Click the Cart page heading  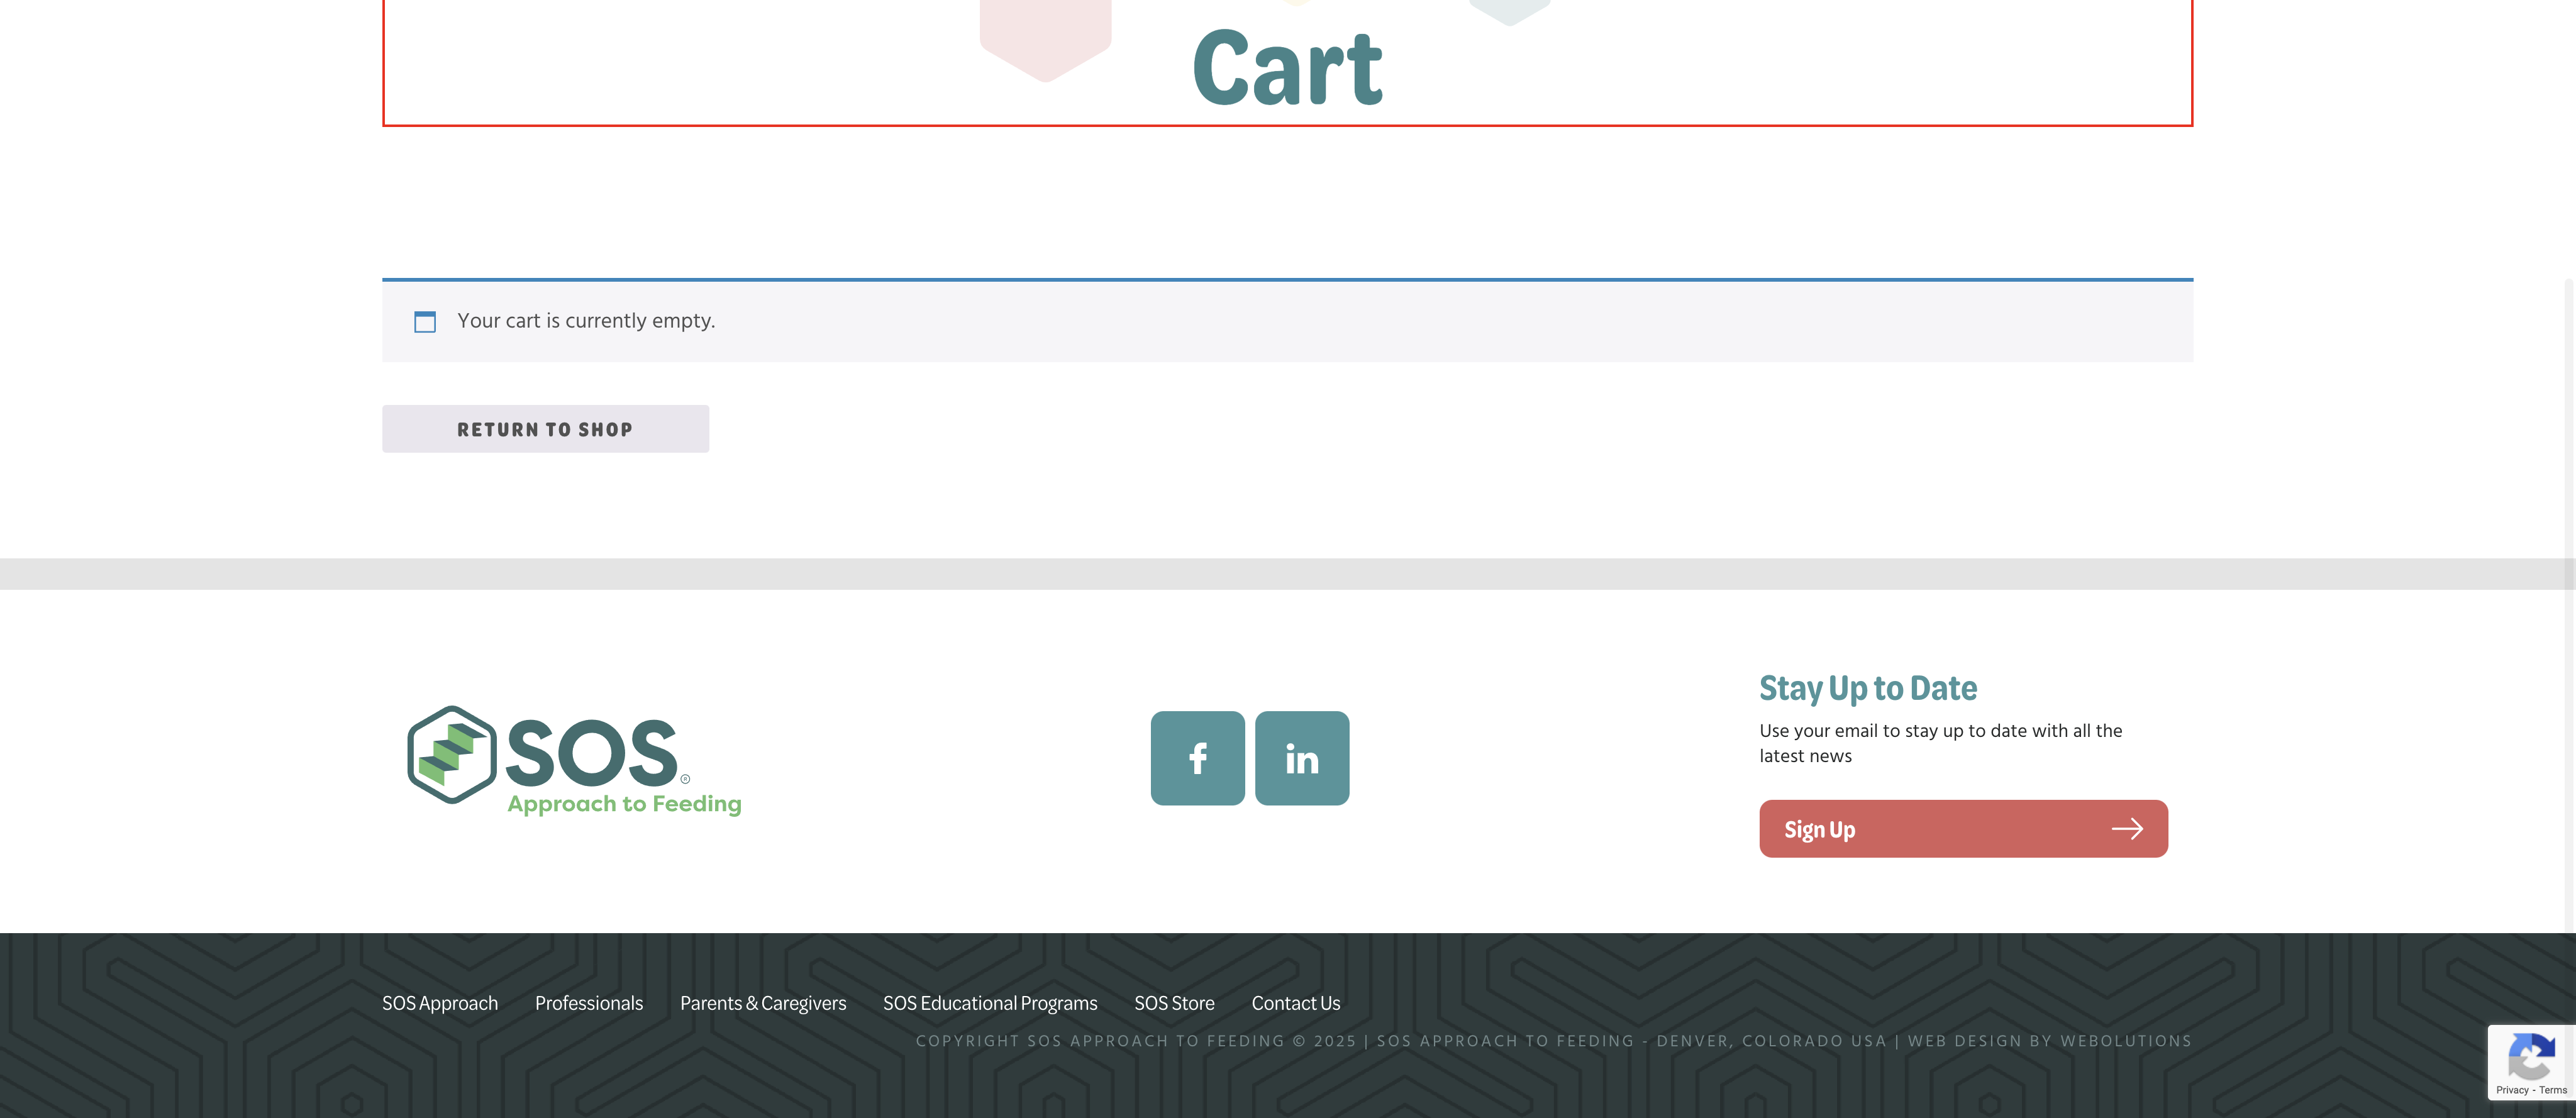(x=1287, y=68)
